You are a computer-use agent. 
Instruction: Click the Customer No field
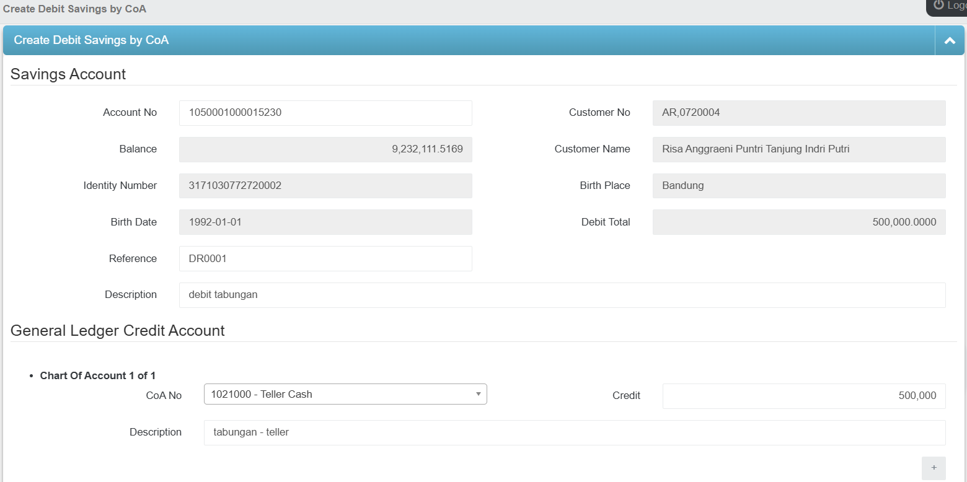(x=798, y=113)
